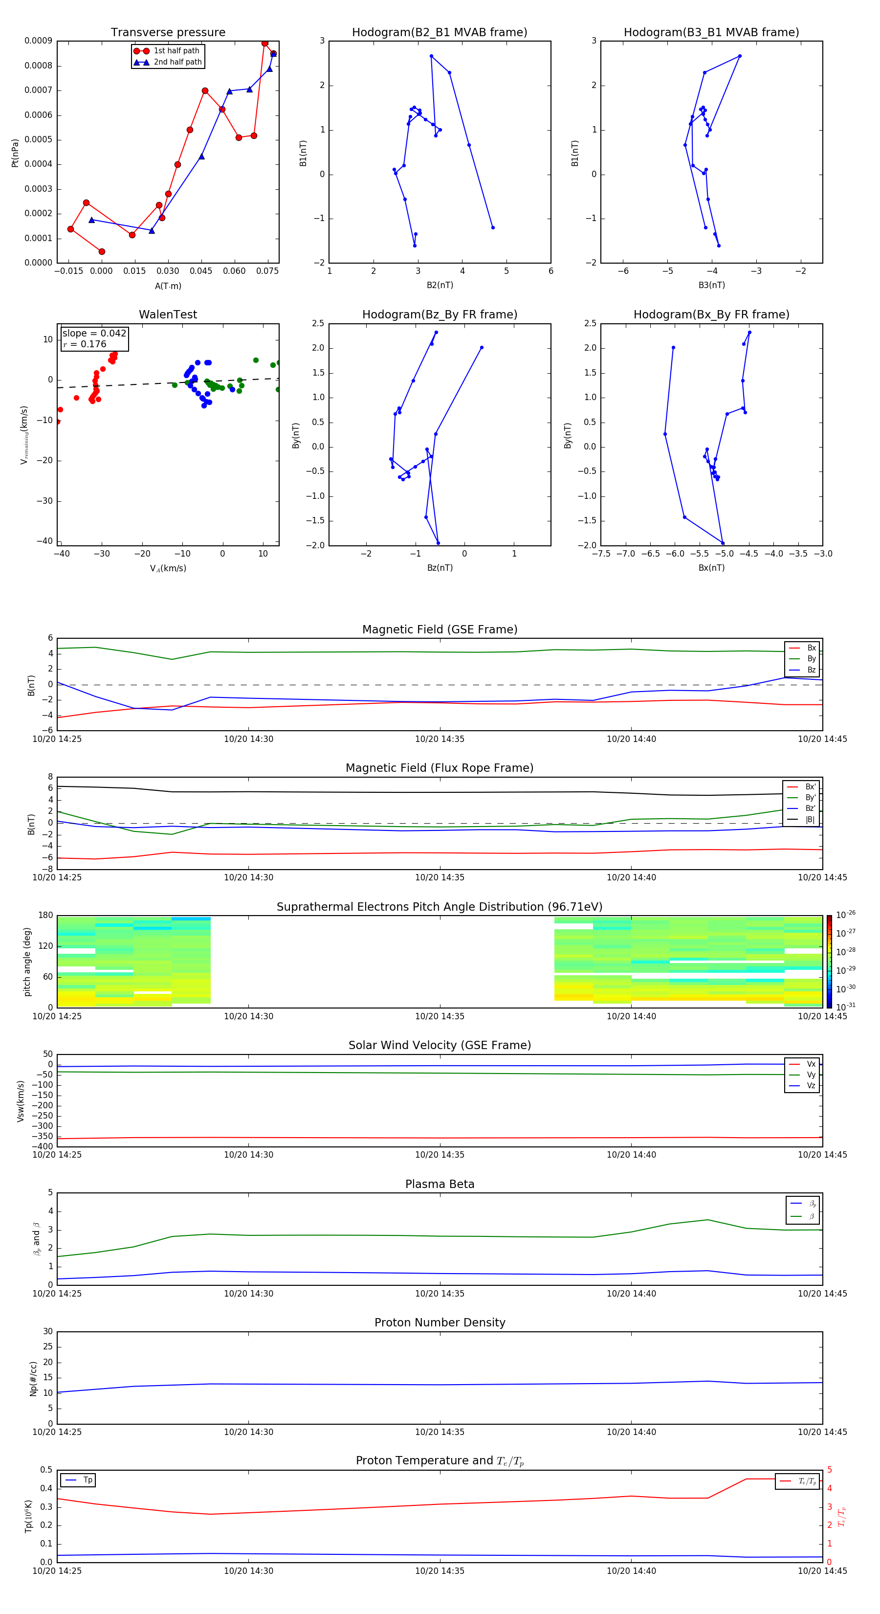Click 'VA(km/s)' axis label in WalenTest
The image size is (880, 1614).
(x=168, y=568)
